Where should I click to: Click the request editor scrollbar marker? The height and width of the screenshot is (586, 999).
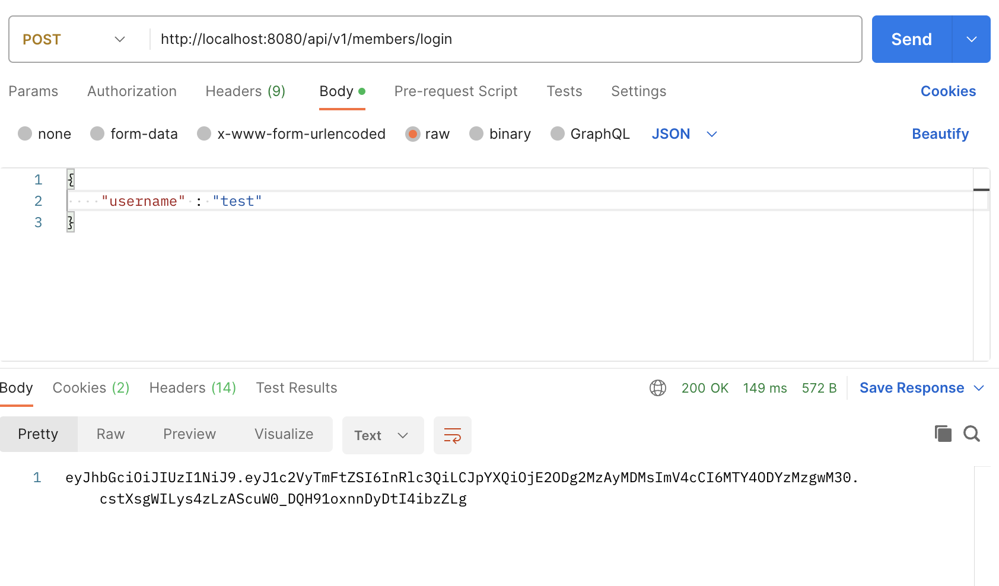981,190
